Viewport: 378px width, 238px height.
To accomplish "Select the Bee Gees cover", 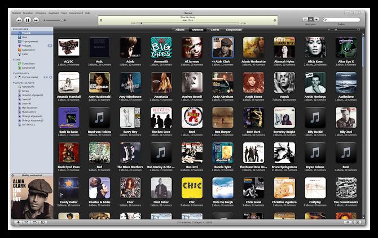I will coord(161,118).
